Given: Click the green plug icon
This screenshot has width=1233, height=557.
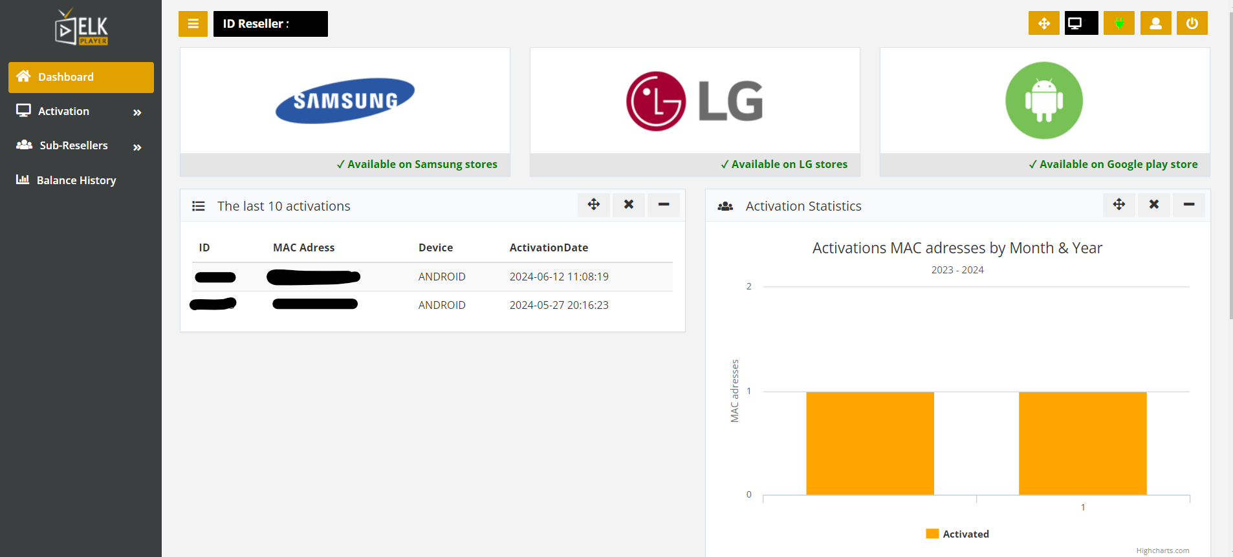Looking at the screenshot, I should [x=1118, y=23].
